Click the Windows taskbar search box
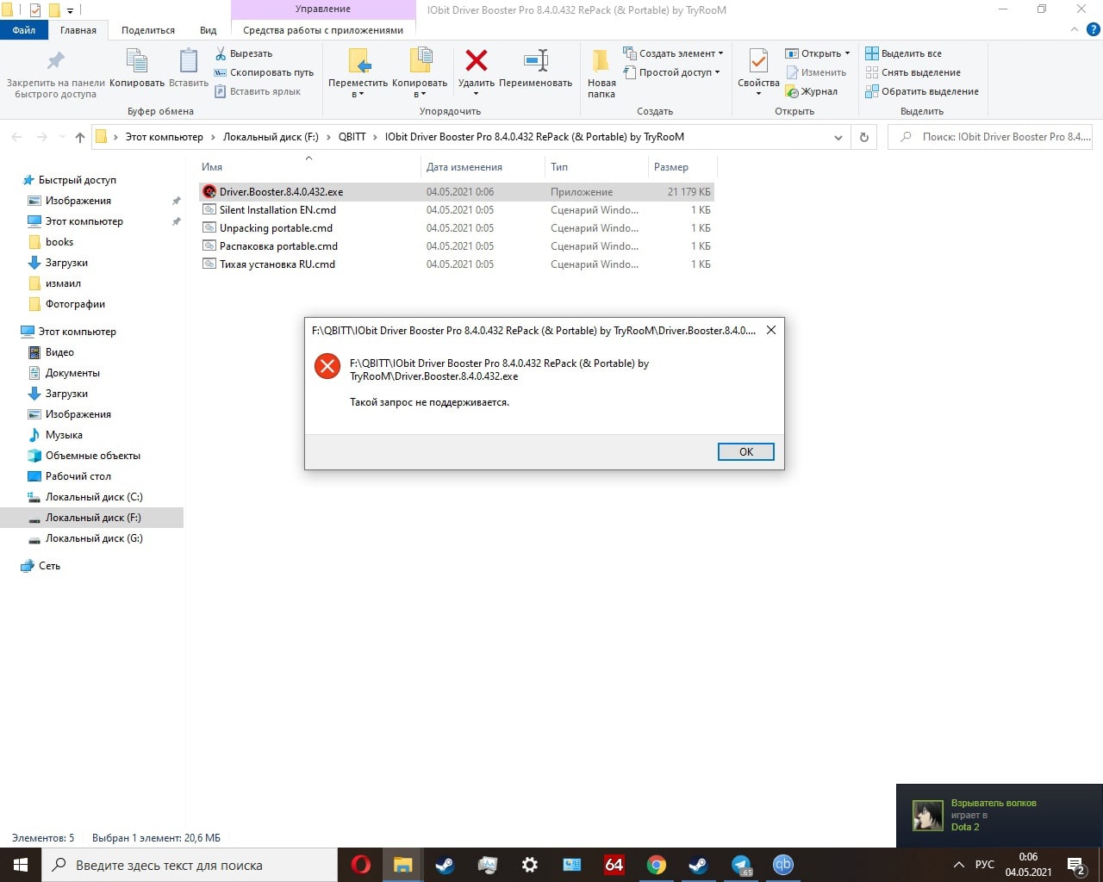 pos(190,865)
